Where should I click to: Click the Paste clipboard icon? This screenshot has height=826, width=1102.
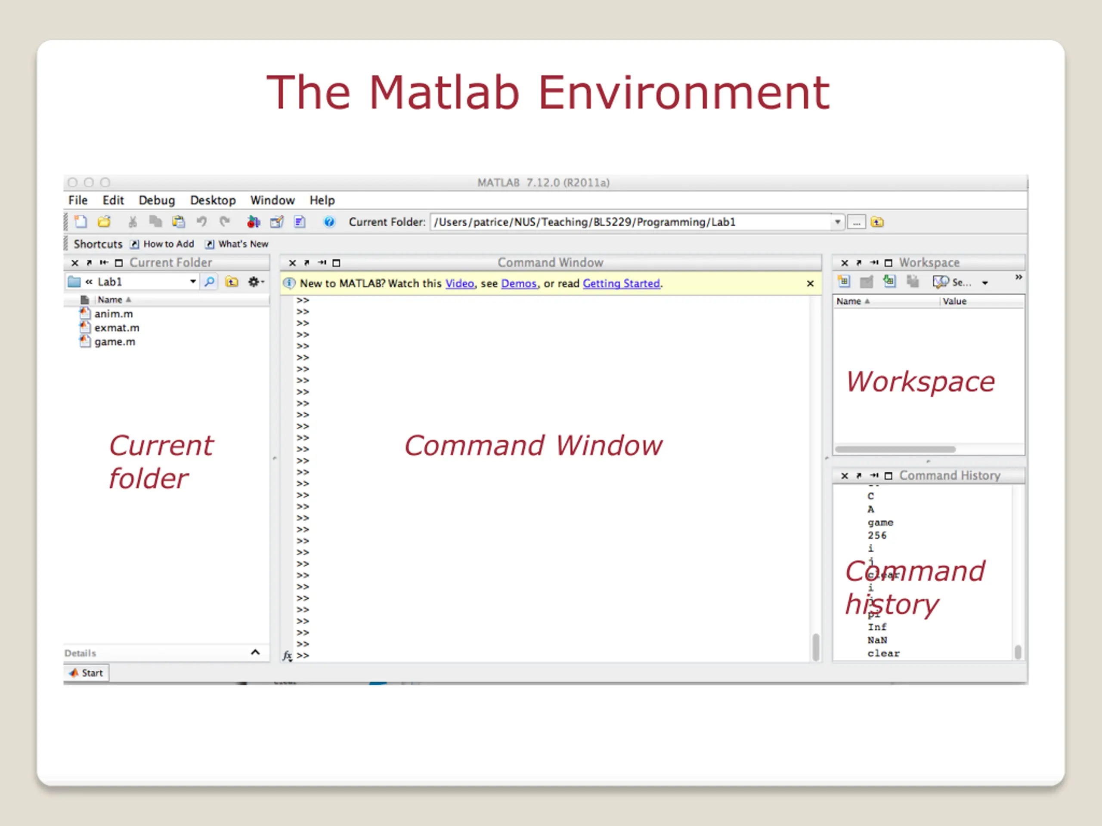pos(178,222)
